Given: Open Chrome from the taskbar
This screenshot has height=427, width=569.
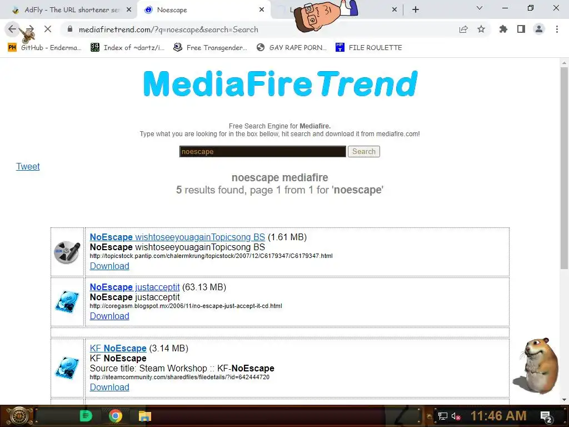Looking at the screenshot, I should (116, 416).
